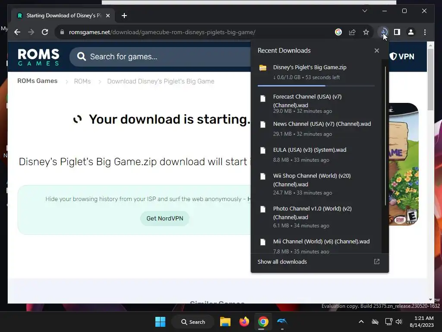Screen dimensions: 442x332
Task: Click the Get NordVPN button
Action: [164, 218]
